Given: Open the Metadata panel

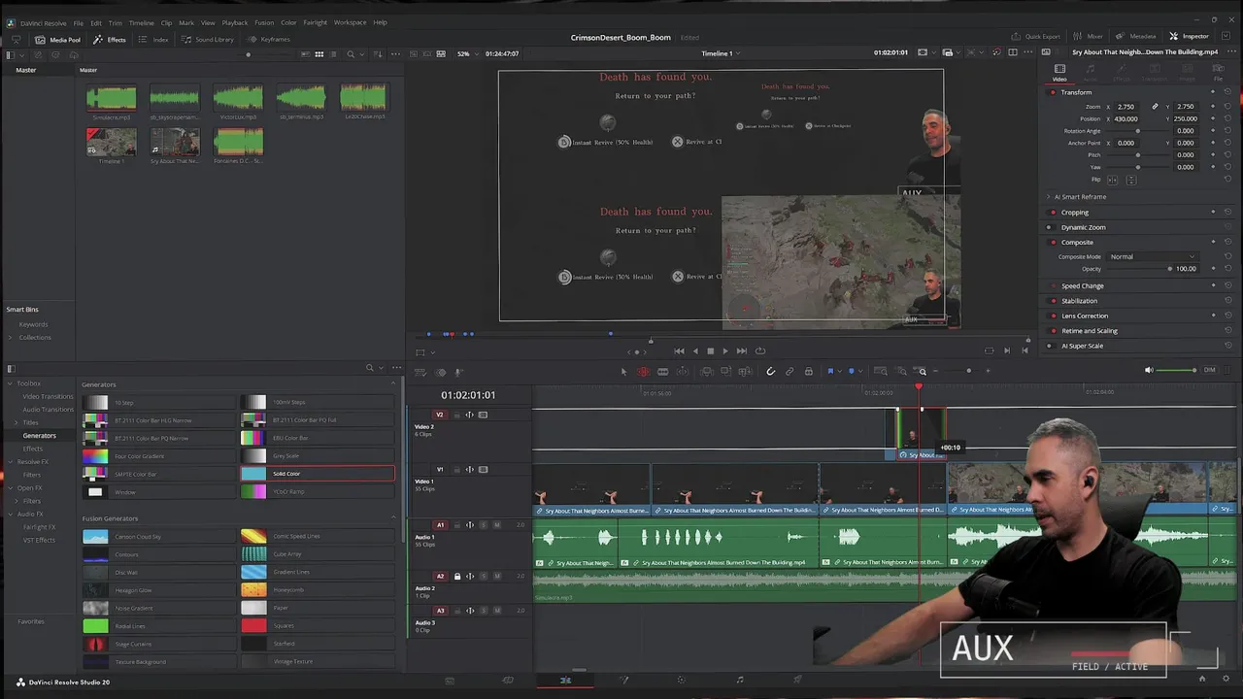Looking at the screenshot, I should tap(1135, 36).
